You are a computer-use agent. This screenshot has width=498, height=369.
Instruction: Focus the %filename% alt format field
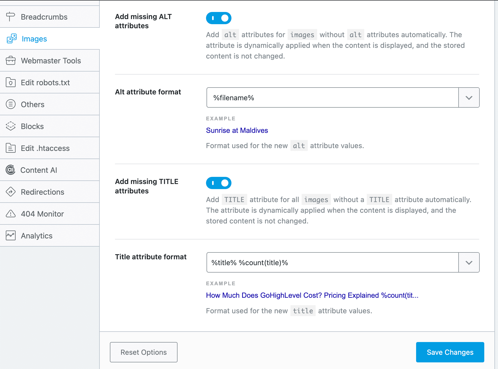332,98
